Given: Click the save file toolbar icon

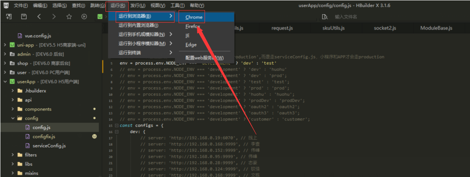Looking at the screenshot, I should [24, 17].
